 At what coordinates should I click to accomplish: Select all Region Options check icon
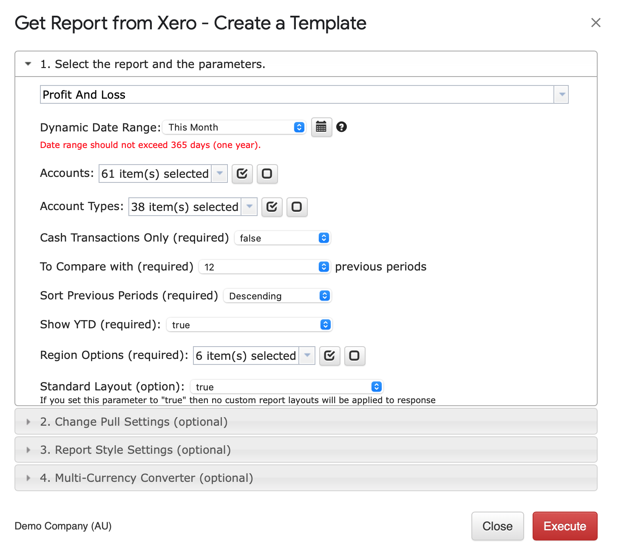[x=329, y=356]
